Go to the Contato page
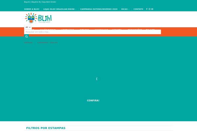Viewport: 197px width, 131px height. click(x=138, y=9)
